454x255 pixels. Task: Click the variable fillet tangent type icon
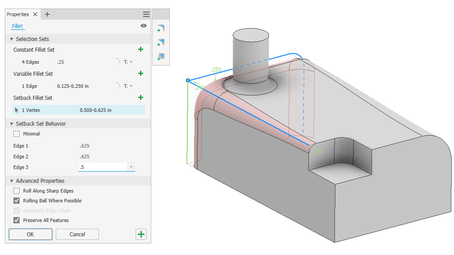click(116, 86)
